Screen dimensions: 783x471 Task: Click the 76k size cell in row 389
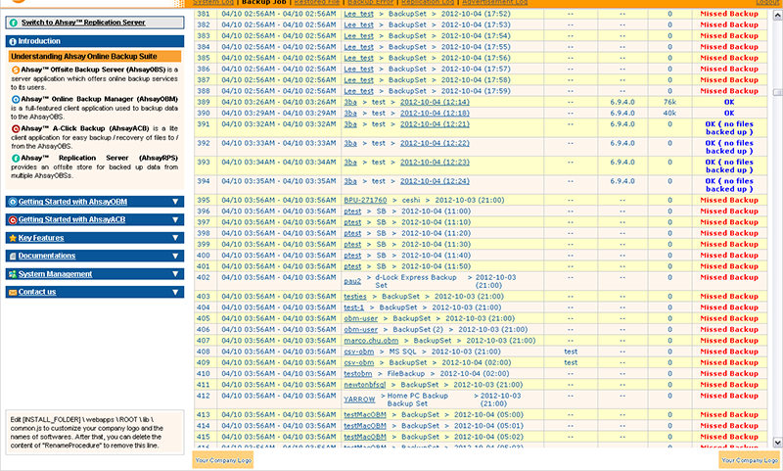669,102
